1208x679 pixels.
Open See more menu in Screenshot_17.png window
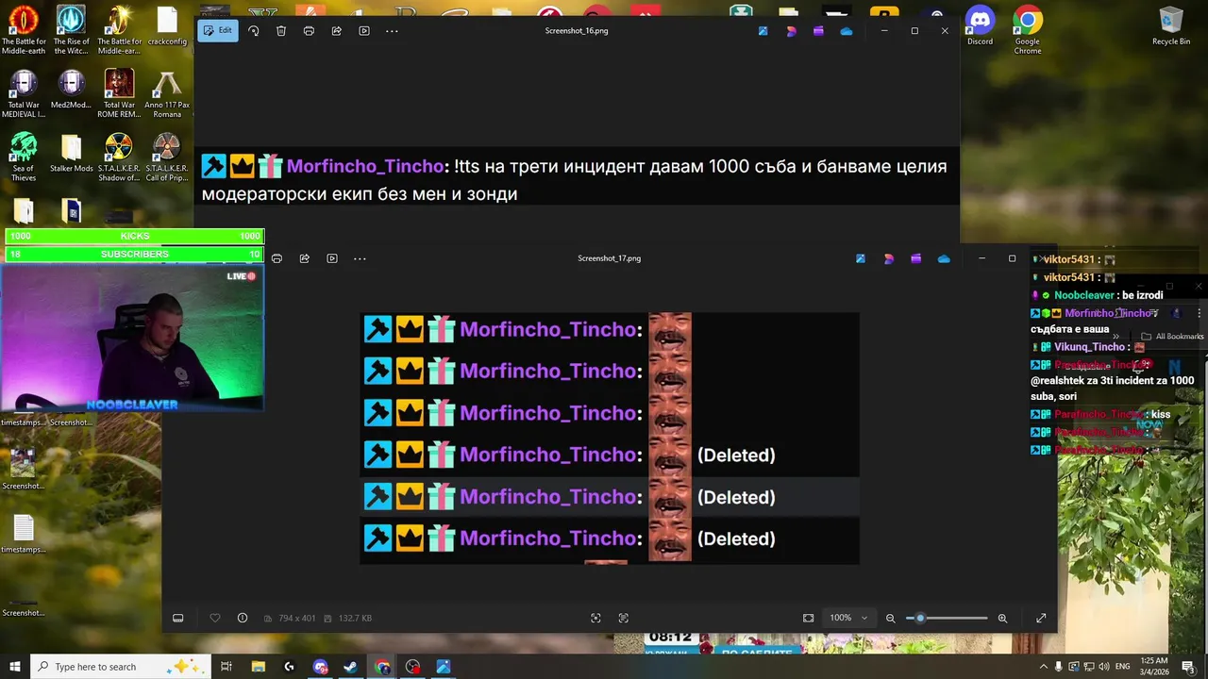coord(360,258)
